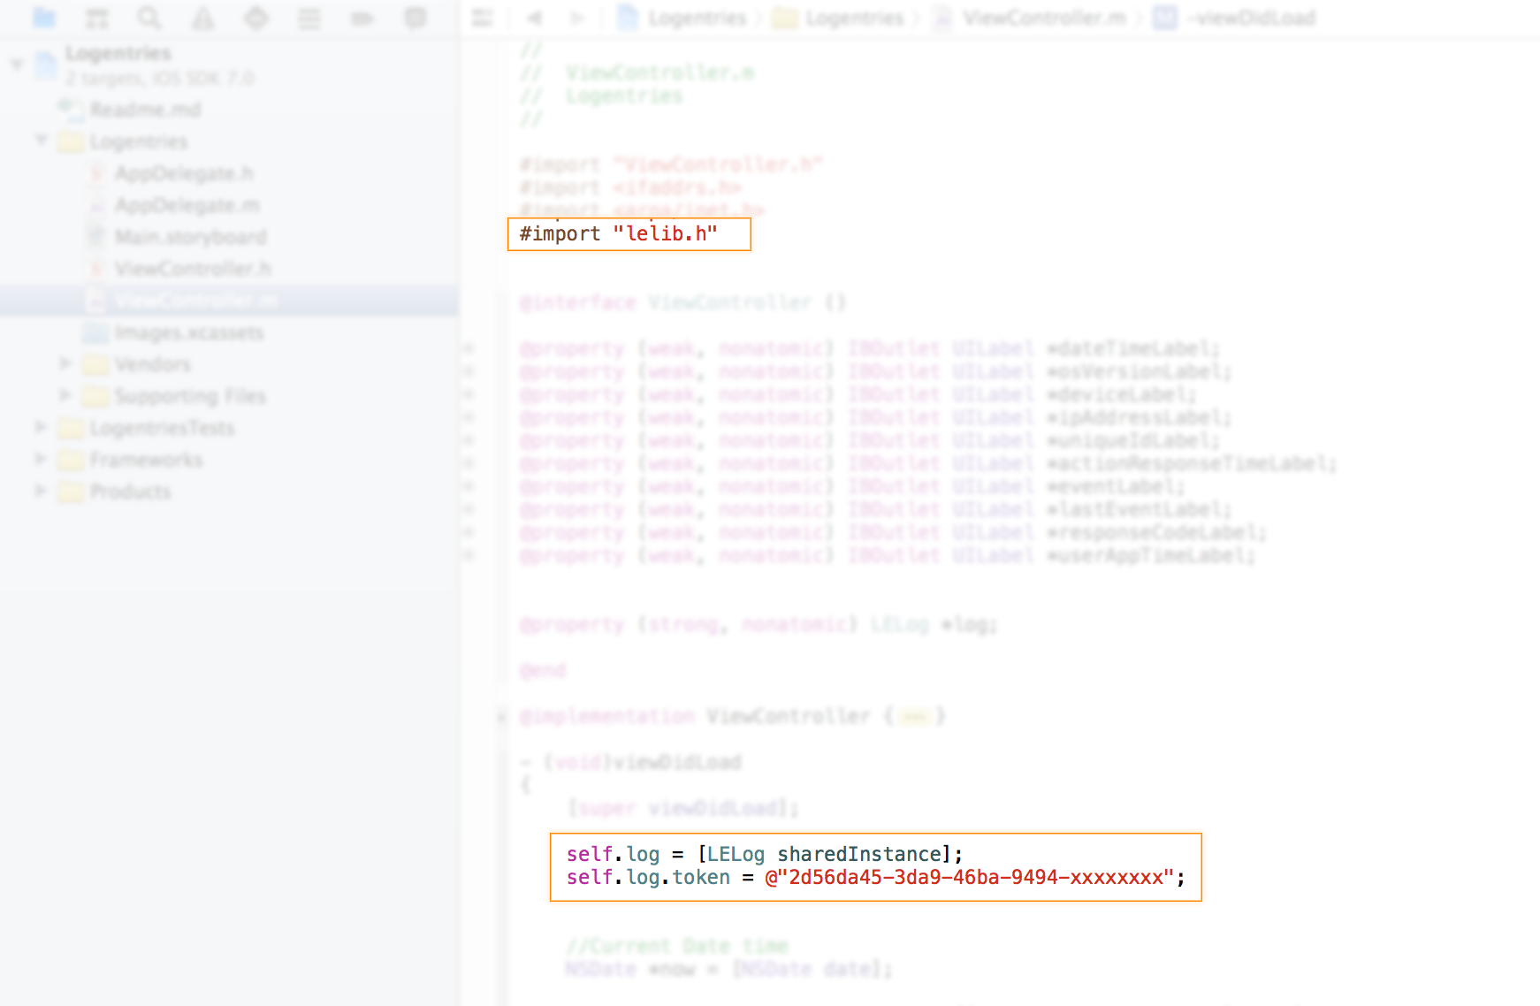The height and width of the screenshot is (1006, 1540).
Task: Show the Issue navigator warning icon
Action: coord(203,18)
